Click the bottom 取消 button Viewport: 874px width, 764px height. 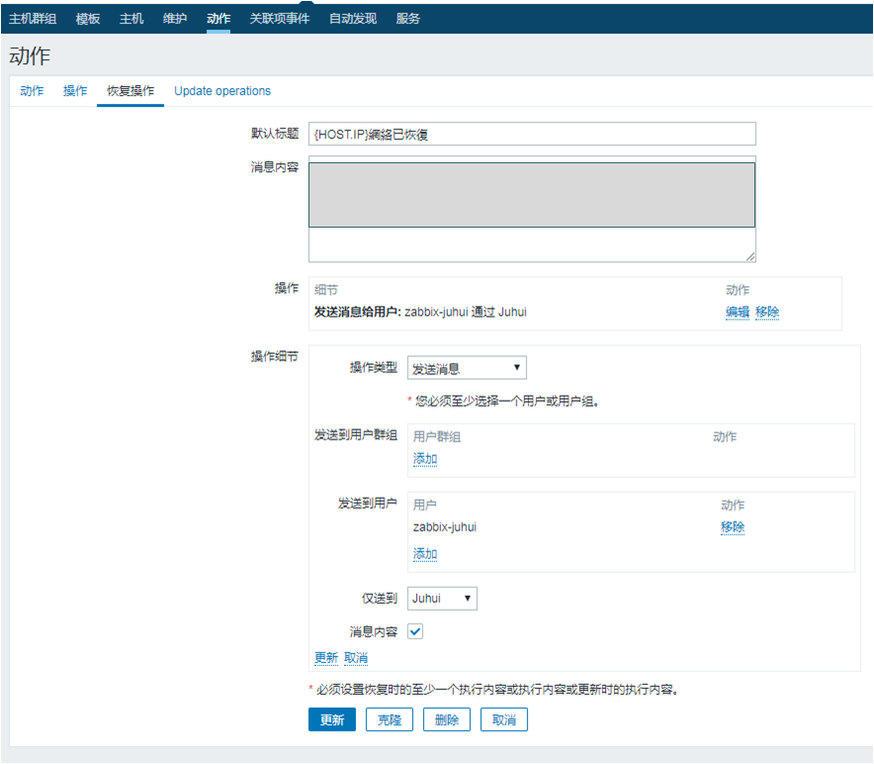(x=504, y=719)
